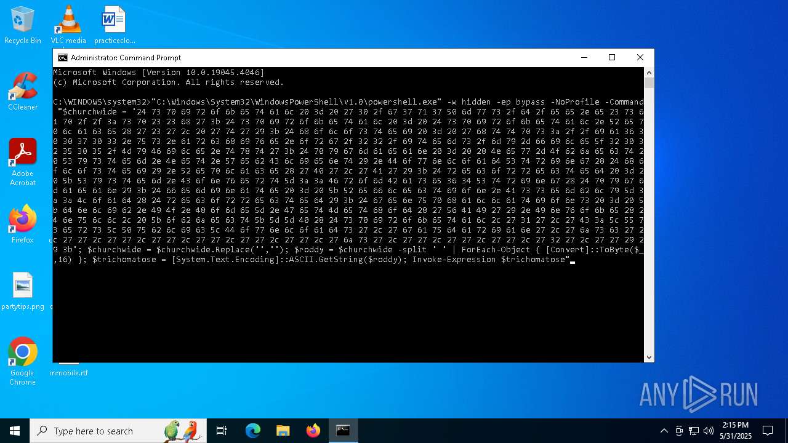The height and width of the screenshot is (443, 788).
Task: Click the 'Microsoft Windows [Version' console line
Action: coord(159,73)
